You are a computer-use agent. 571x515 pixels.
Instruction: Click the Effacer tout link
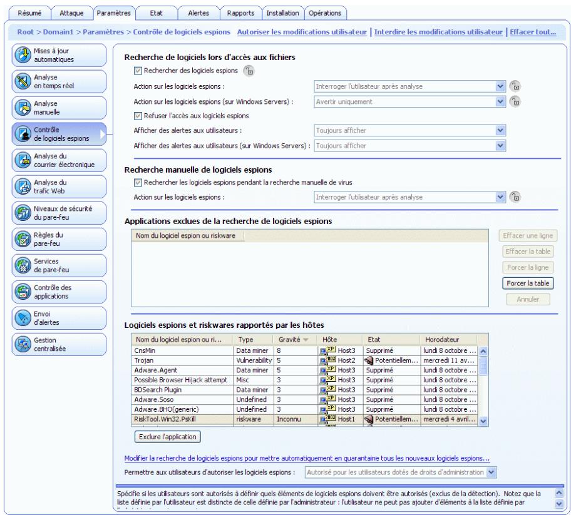click(x=533, y=32)
